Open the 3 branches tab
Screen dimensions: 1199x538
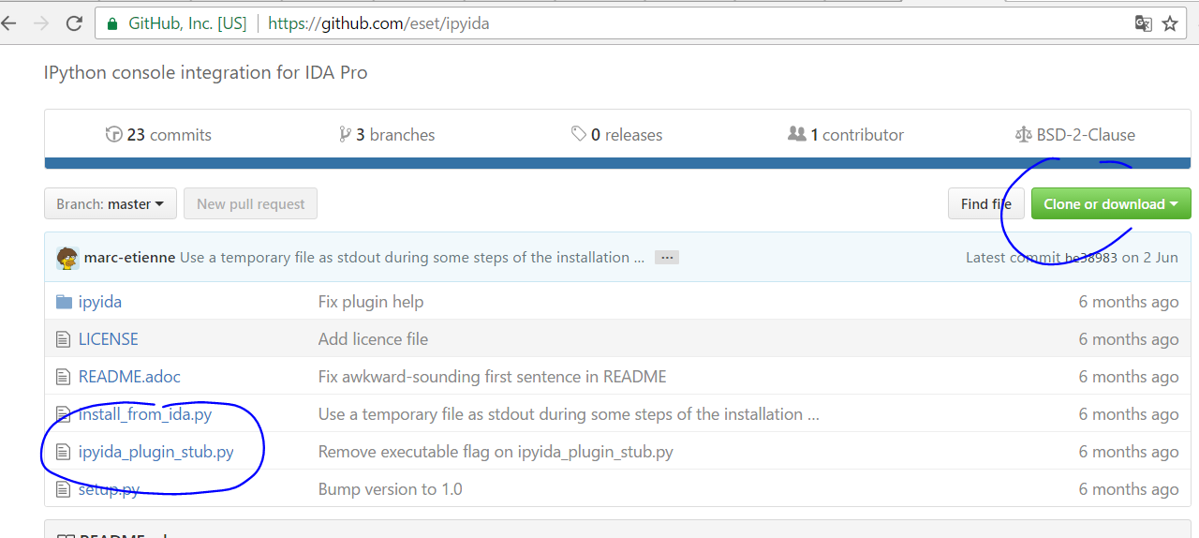[387, 135]
